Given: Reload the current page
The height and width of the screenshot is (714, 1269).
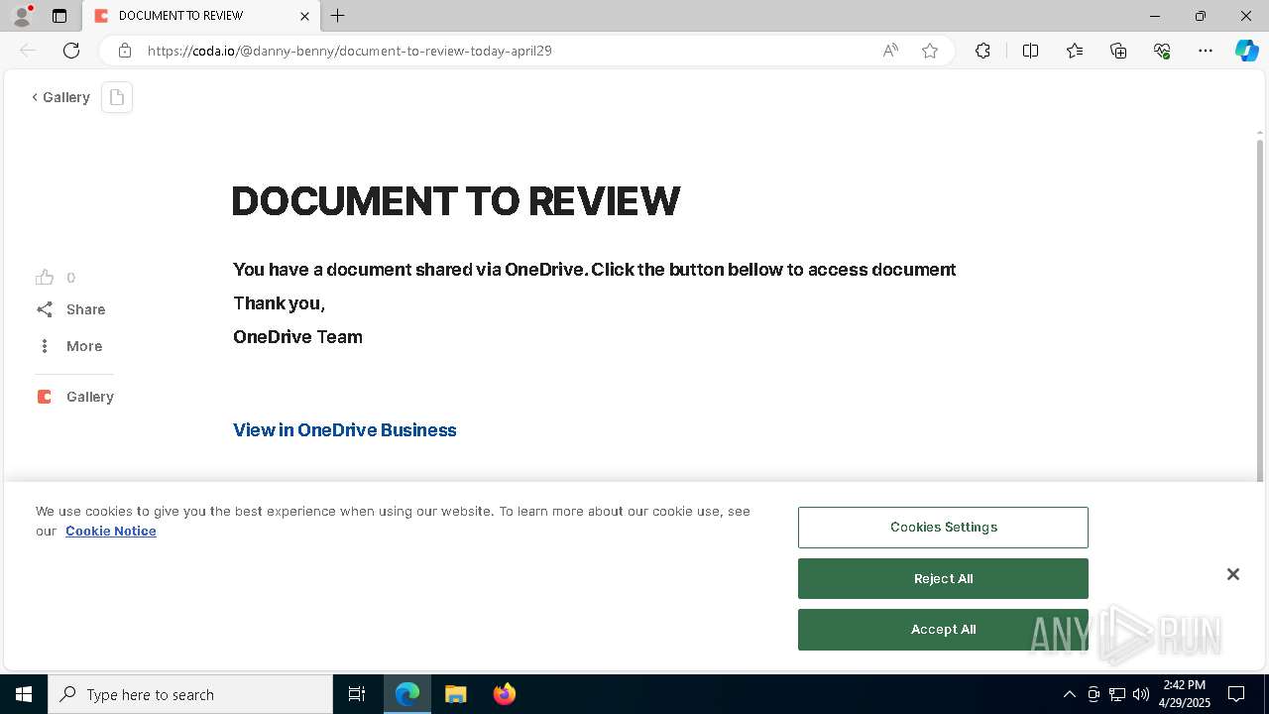Looking at the screenshot, I should point(71,51).
